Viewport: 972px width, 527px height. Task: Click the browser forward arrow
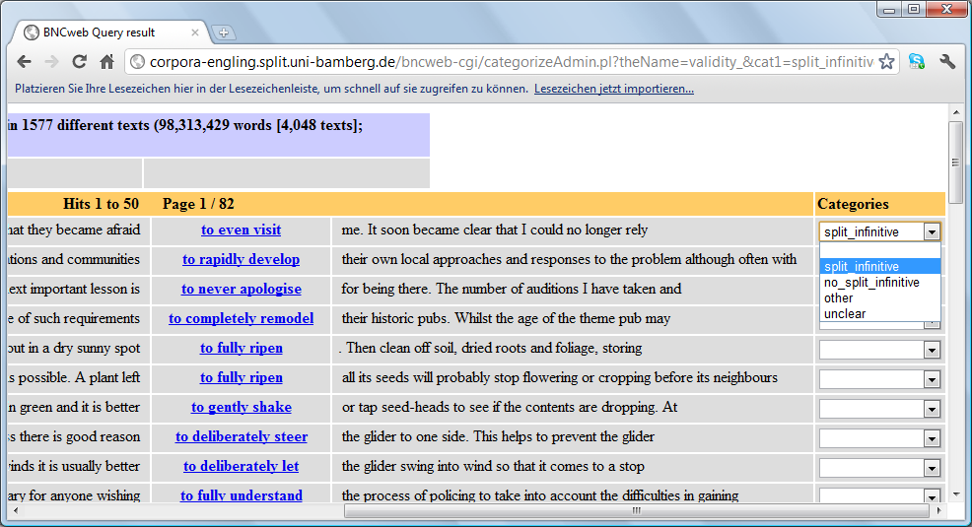[x=51, y=62]
